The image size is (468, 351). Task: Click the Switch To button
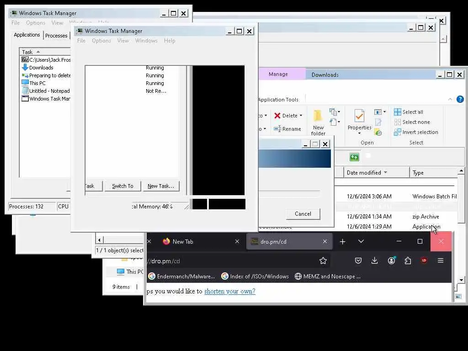click(122, 186)
